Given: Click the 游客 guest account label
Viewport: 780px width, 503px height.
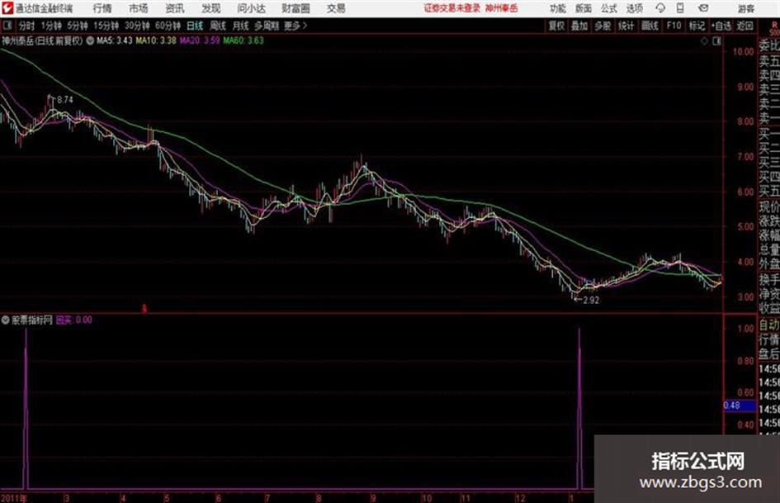Looking at the screenshot, I should tap(745, 8).
